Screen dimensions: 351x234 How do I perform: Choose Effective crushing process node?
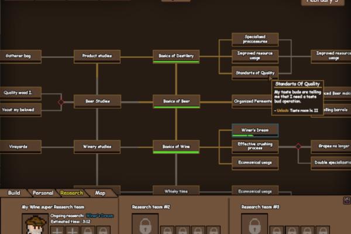pyautogui.click(x=255, y=146)
